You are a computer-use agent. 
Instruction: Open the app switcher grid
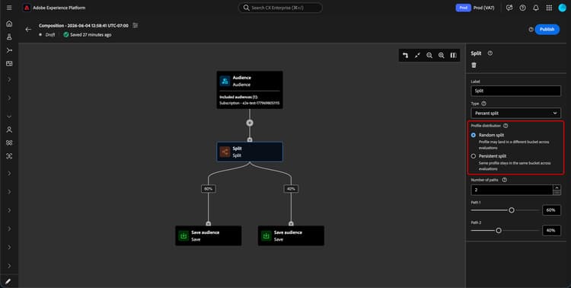coord(549,8)
